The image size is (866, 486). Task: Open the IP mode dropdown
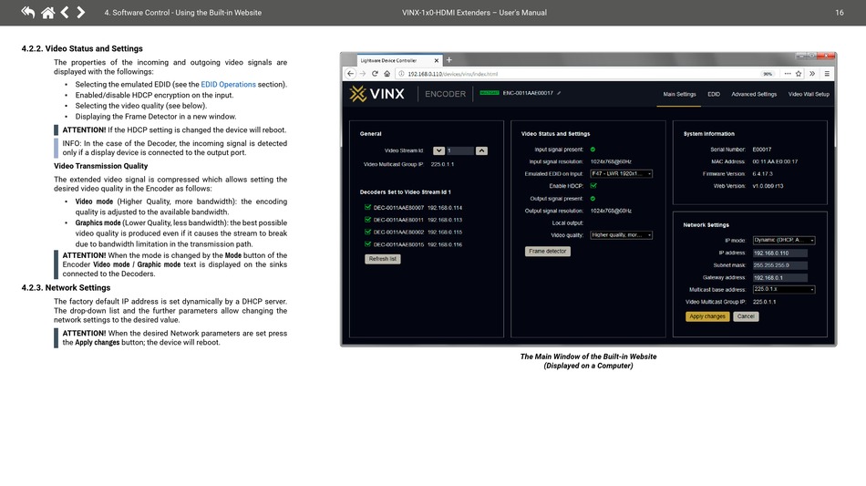[x=784, y=240]
